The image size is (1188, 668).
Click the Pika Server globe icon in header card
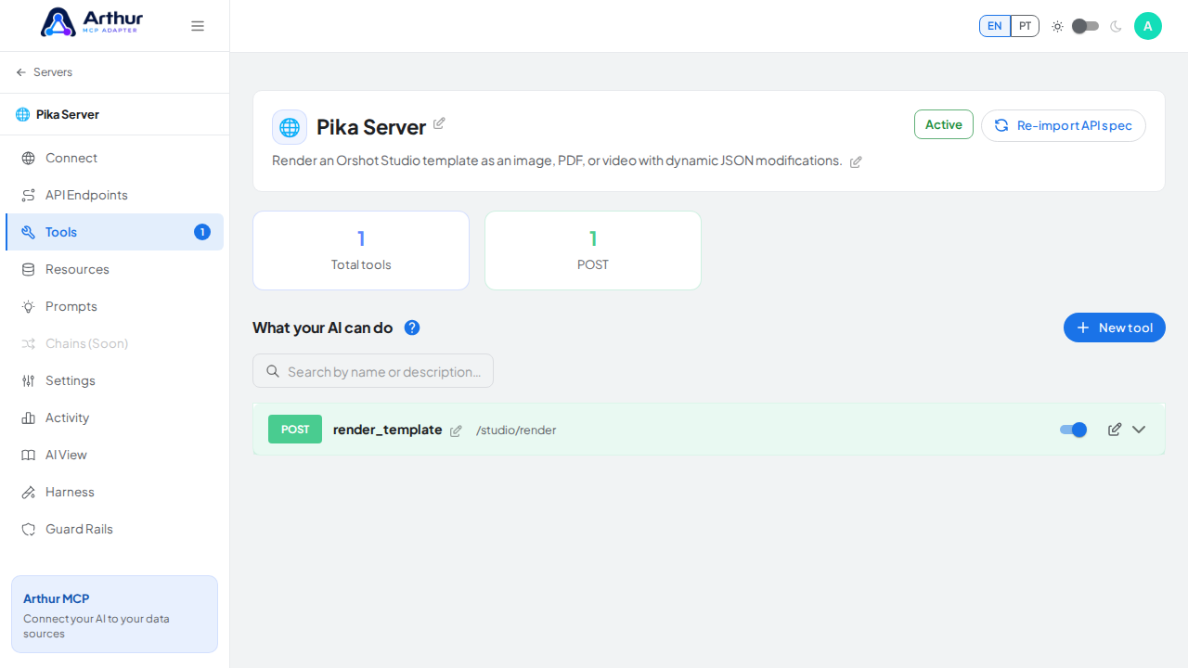tap(290, 127)
